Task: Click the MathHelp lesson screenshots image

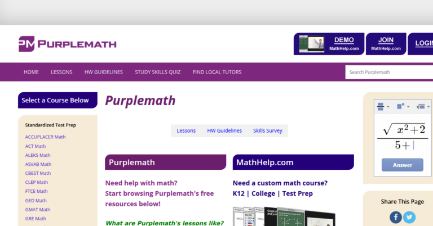Action: click(x=284, y=216)
